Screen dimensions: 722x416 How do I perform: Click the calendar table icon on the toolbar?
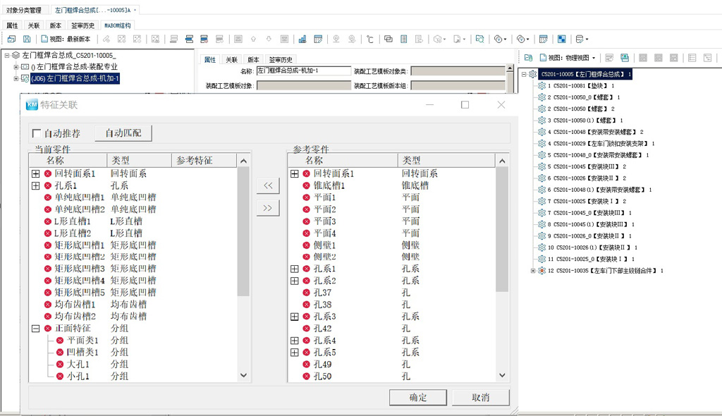pyautogui.click(x=318, y=39)
